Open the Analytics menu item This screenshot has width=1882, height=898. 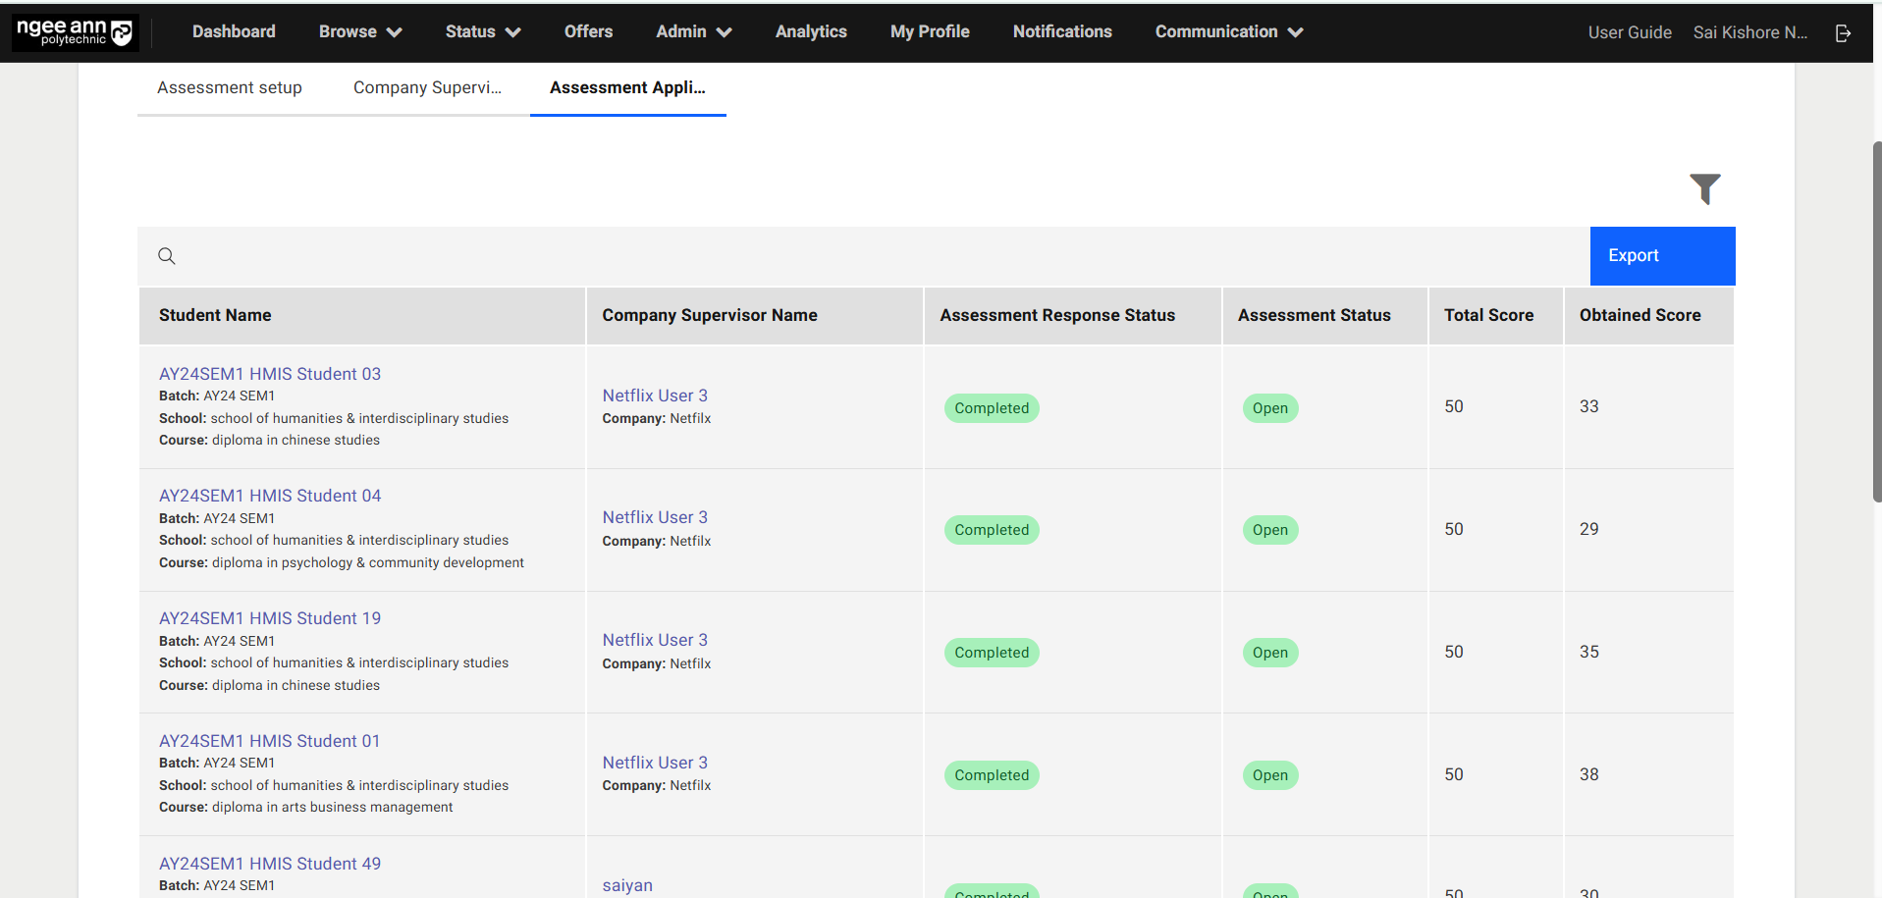coord(810,32)
